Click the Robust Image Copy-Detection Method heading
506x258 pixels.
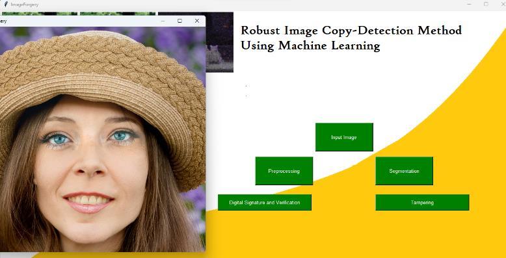click(351, 31)
